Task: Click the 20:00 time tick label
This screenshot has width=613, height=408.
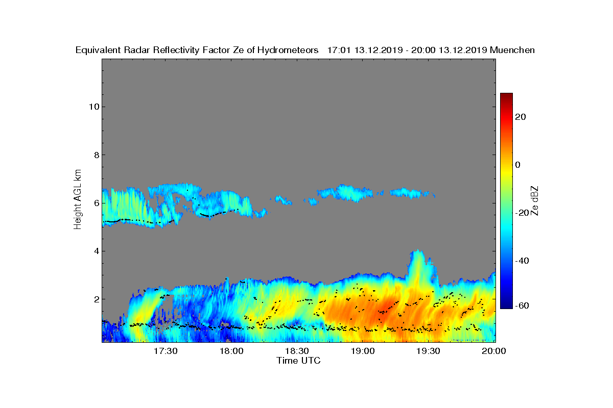Action: 494,351
